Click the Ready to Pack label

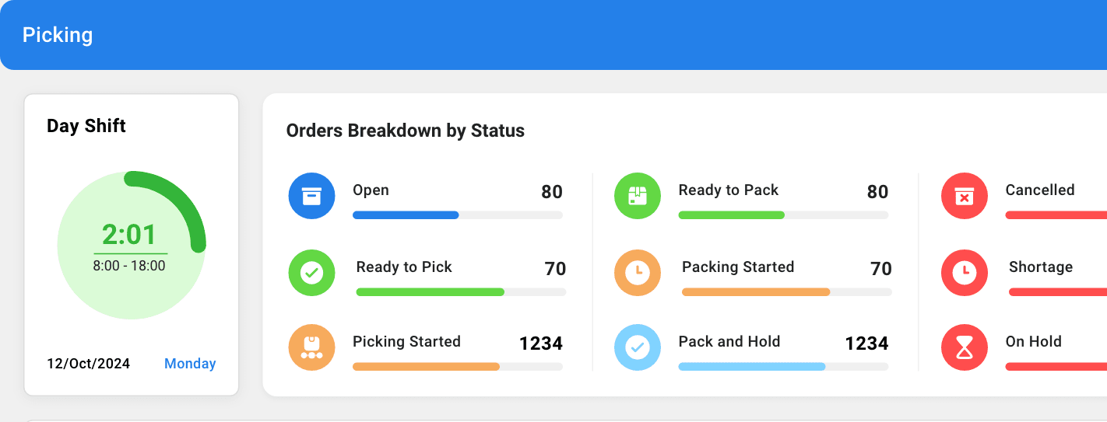click(x=729, y=190)
